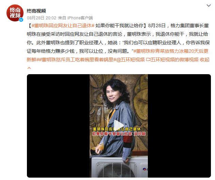Click the red subtitle 如果你能干我就让给你

click(x=112, y=134)
